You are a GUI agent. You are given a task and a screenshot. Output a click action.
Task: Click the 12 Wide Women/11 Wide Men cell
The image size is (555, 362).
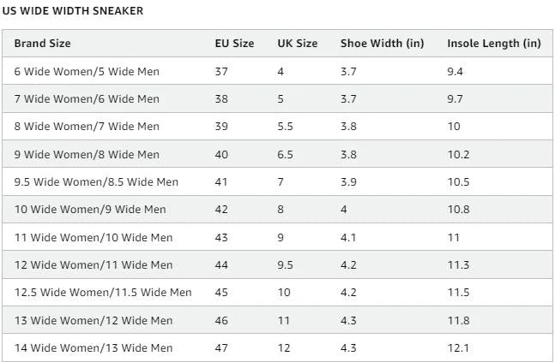94,265
